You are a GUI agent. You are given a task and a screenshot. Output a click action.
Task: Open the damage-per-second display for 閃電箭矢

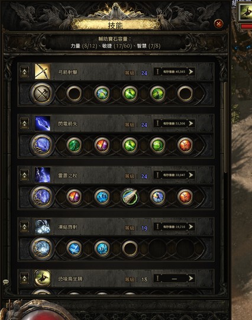tap(174, 123)
